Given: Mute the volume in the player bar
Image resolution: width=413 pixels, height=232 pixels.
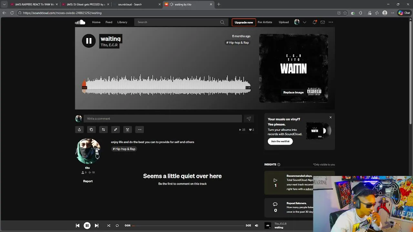Looking at the screenshot, I should pos(257,226).
